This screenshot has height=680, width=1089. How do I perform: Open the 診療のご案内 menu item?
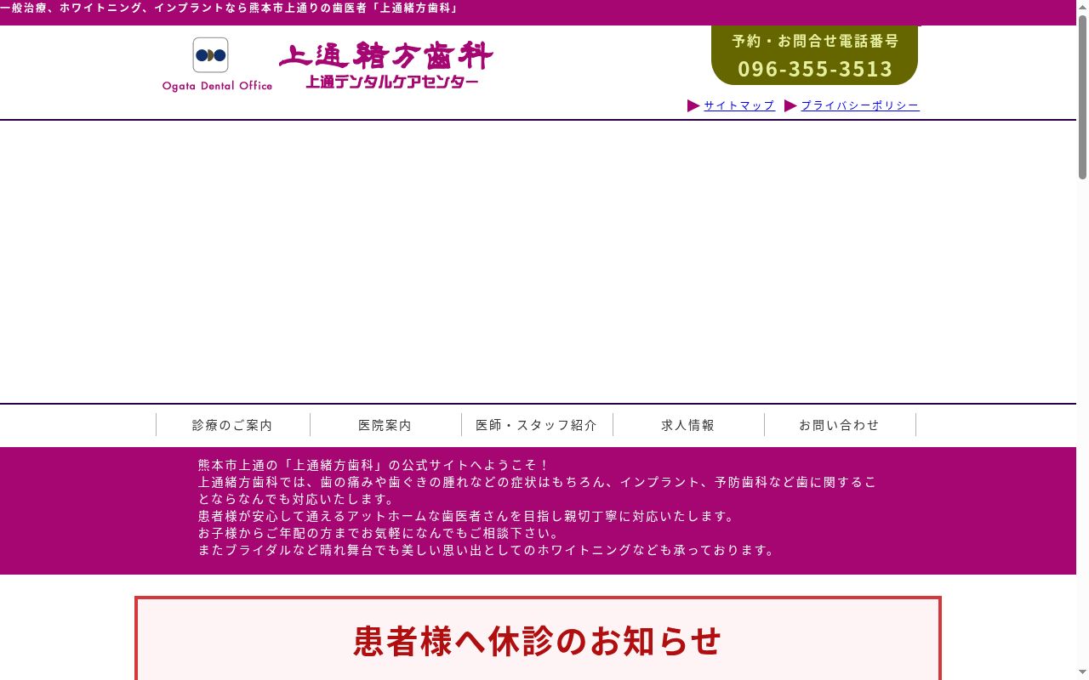[x=232, y=425]
